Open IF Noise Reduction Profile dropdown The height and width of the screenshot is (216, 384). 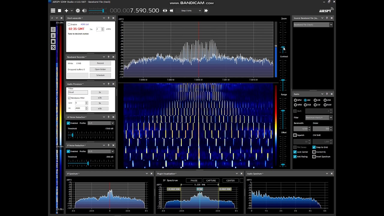coord(101,151)
